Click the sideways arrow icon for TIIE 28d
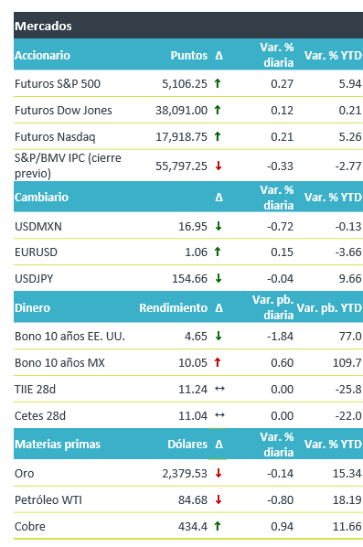The width and height of the screenshot is (363, 547). [x=219, y=389]
